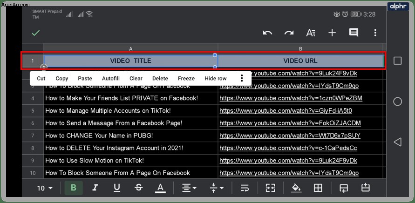Select the Send a Message From Facebook Page cell
The width and height of the screenshot is (415, 203).
131,123
